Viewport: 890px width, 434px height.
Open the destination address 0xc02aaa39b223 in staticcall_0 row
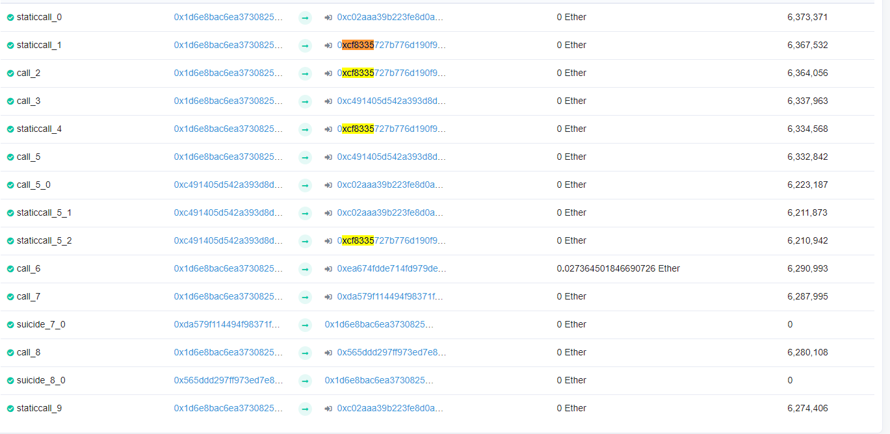390,18
